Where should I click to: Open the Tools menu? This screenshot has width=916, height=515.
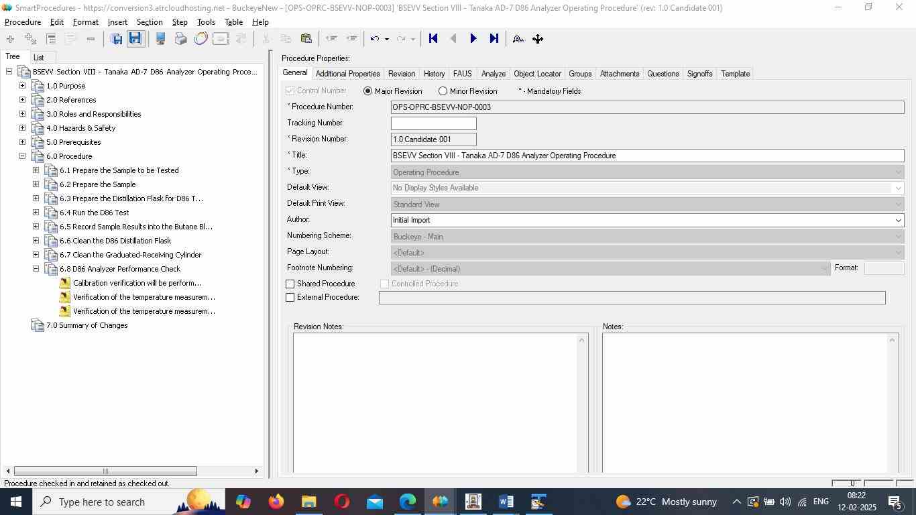206,22
